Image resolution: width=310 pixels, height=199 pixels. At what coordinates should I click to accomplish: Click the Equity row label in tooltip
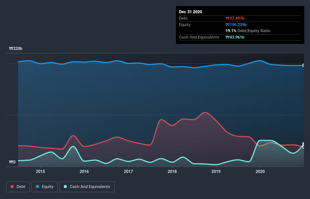coord(185,25)
